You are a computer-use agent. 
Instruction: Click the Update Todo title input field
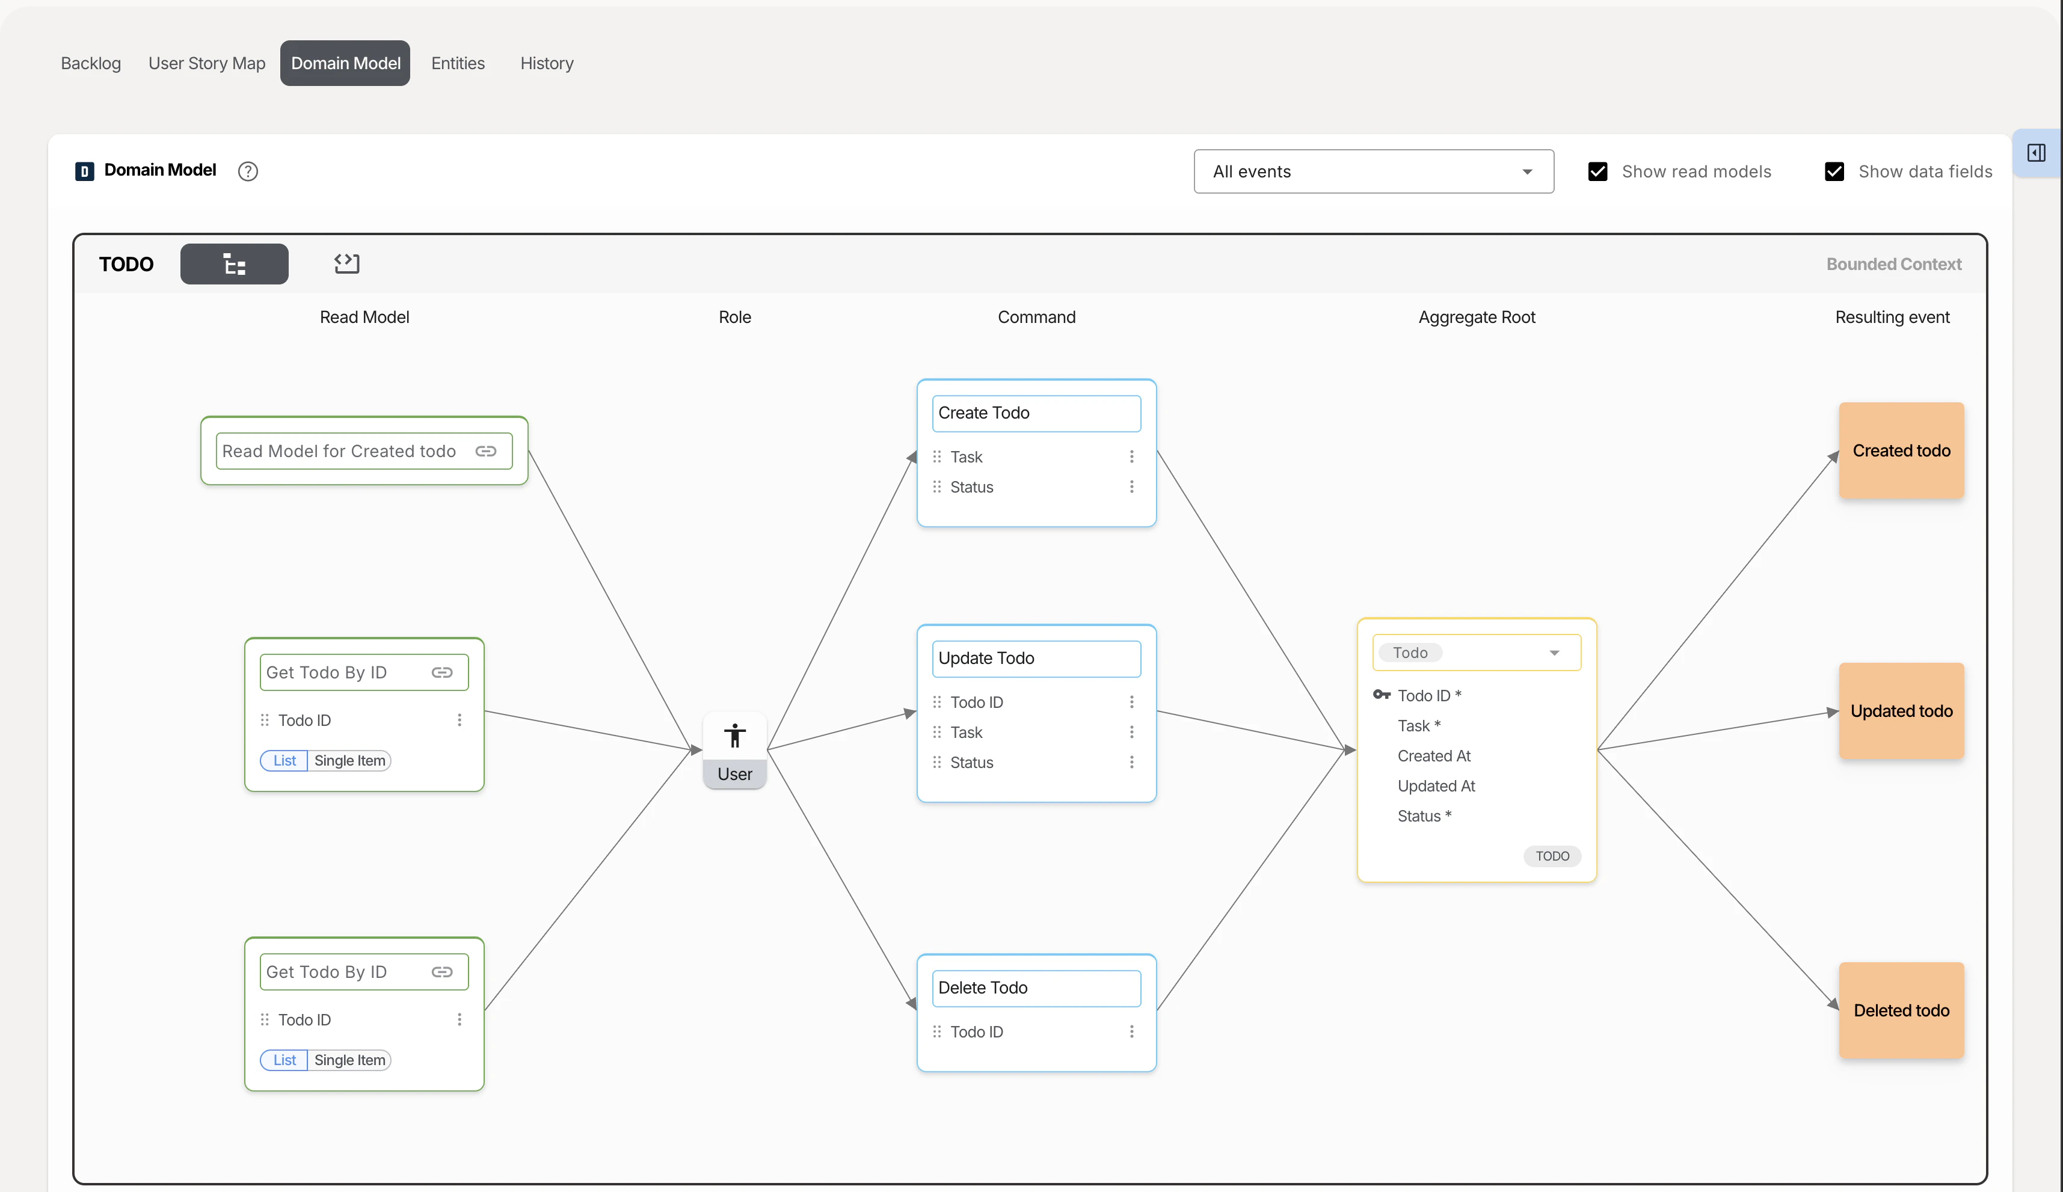(1036, 657)
